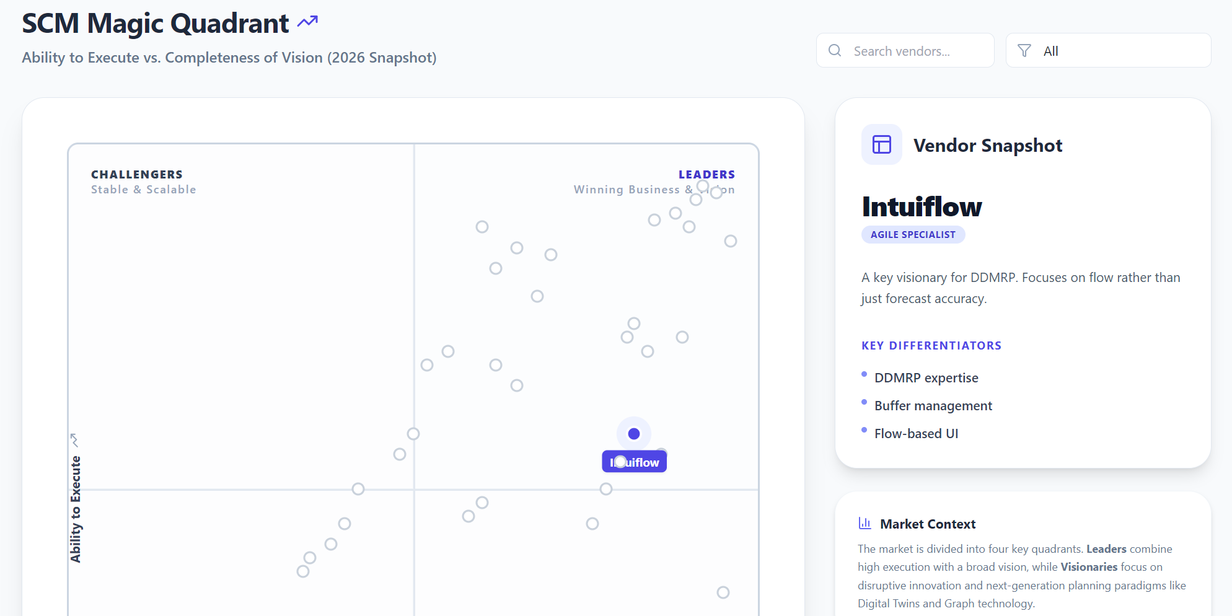Screen dimensions: 1232x616
Task: Click the vendor dot on the vertical quadrant divider
Action: [x=413, y=434]
